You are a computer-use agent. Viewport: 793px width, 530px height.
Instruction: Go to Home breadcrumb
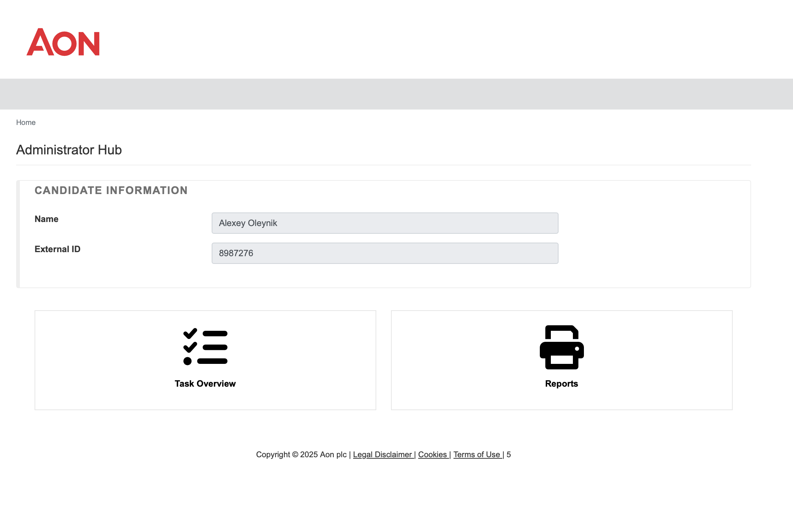[x=26, y=122]
